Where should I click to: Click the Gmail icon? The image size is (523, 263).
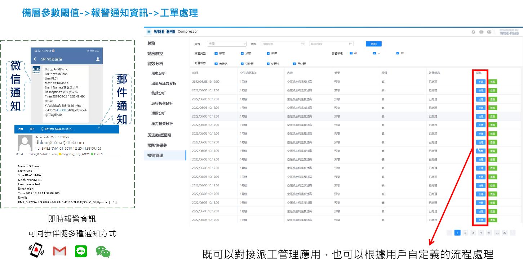(59, 251)
